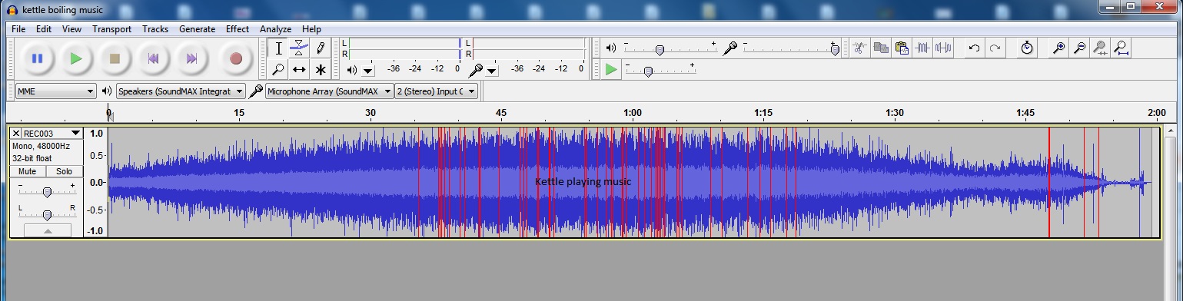Click the Zoom In magnifier icon
Screen dimensions: 1183x301
pyautogui.click(x=1058, y=48)
